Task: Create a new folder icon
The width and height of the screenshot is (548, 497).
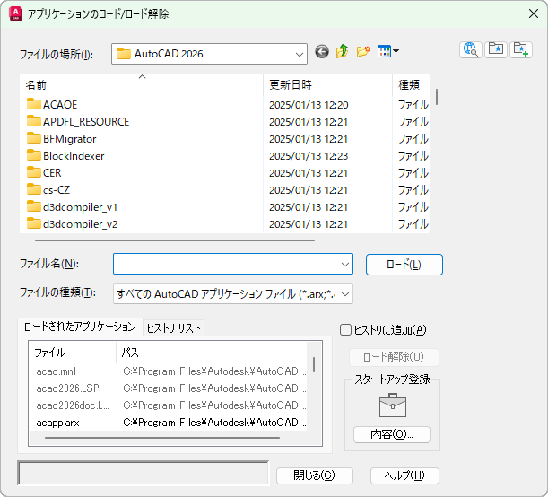Action: tap(363, 51)
